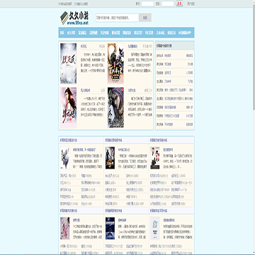Viewport: 255px width, 255px height.
Task: Open the white placeholder book cover
Action: click(x=155, y=228)
